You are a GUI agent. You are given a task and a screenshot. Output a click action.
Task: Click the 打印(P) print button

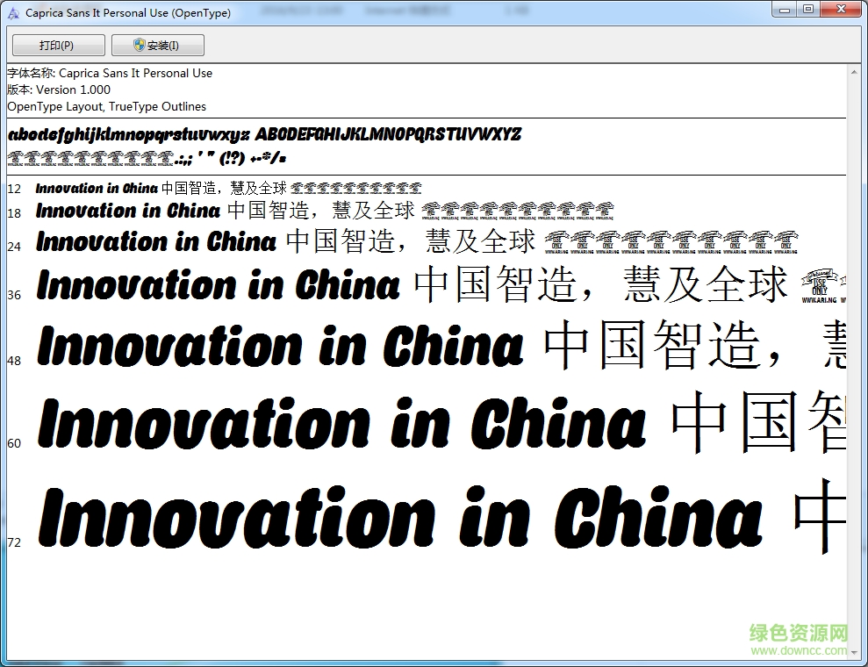59,46
